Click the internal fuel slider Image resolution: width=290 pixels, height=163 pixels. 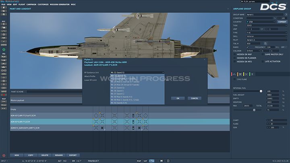pyautogui.click(x=261, y=91)
